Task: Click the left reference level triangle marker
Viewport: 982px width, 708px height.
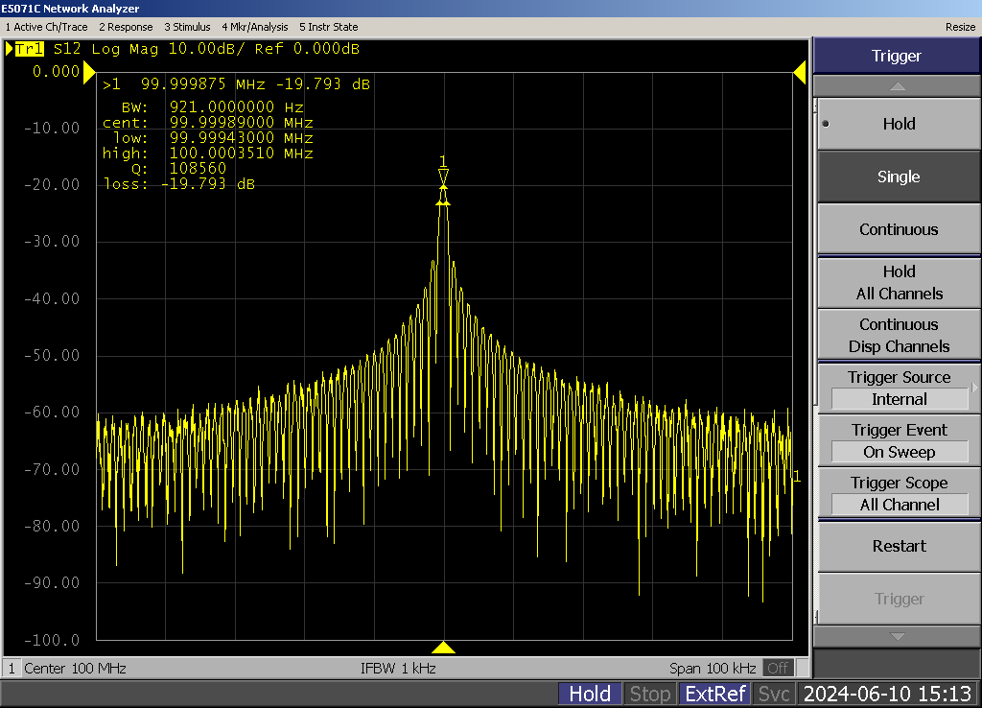Action: coord(89,72)
